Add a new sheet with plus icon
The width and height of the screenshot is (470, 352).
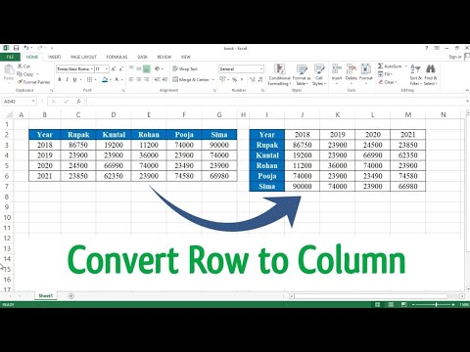click(x=70, y=296)
